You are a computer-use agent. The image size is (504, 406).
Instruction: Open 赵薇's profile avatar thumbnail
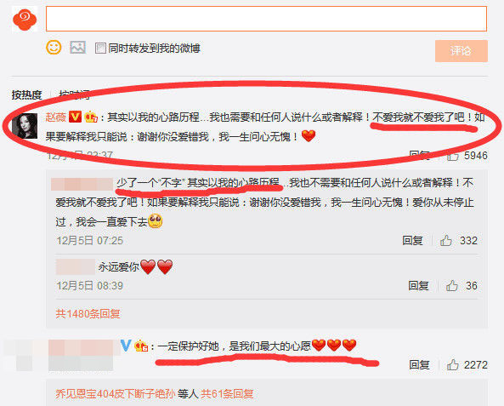click(x=25, y=126)
